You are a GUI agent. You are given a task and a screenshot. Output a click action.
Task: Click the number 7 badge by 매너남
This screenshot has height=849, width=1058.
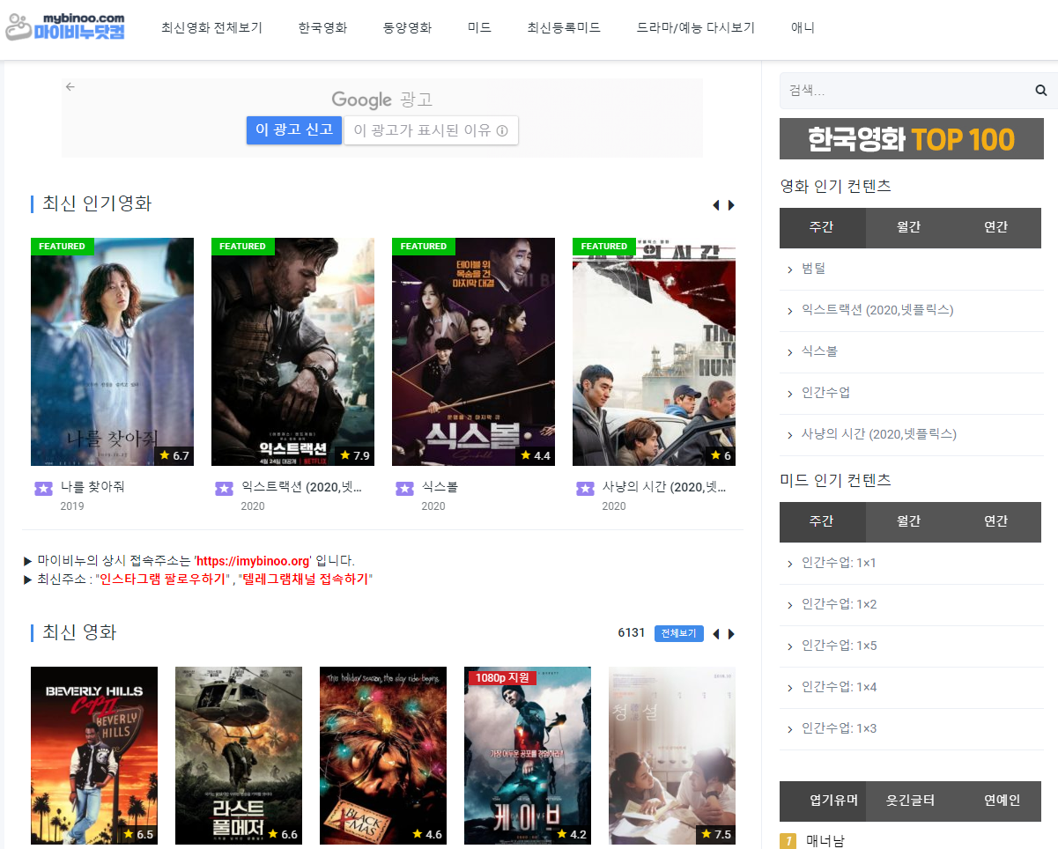point(788,841)
